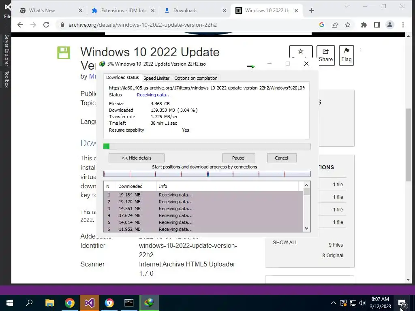Bookmark this page with star icon
415x311 pixels.
pos(348,25)
